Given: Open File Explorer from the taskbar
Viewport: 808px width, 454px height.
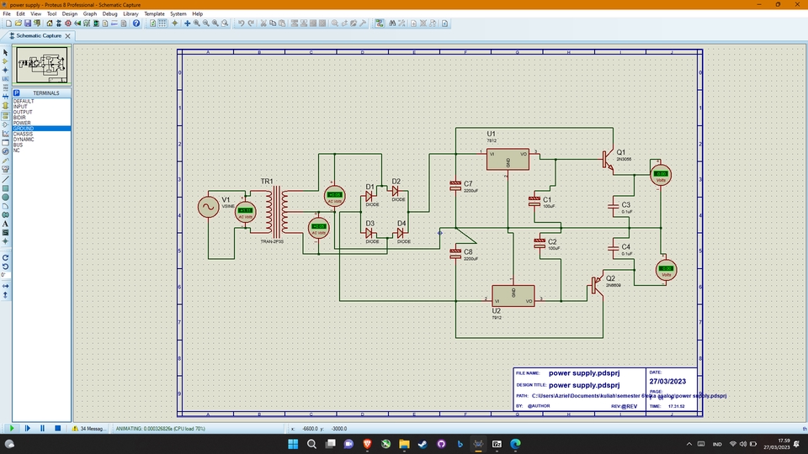Looking at the screenshot, I should coord(404,444).
